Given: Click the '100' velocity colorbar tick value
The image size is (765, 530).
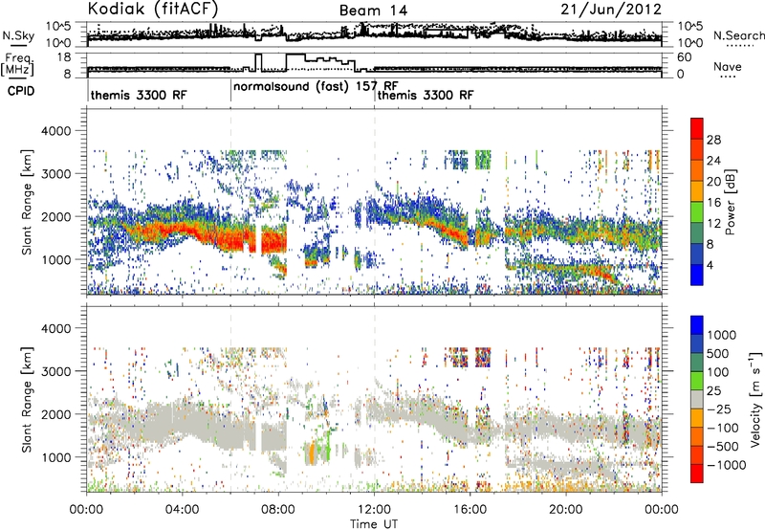Looking at the screenshot, I should (x=718, y=372).
